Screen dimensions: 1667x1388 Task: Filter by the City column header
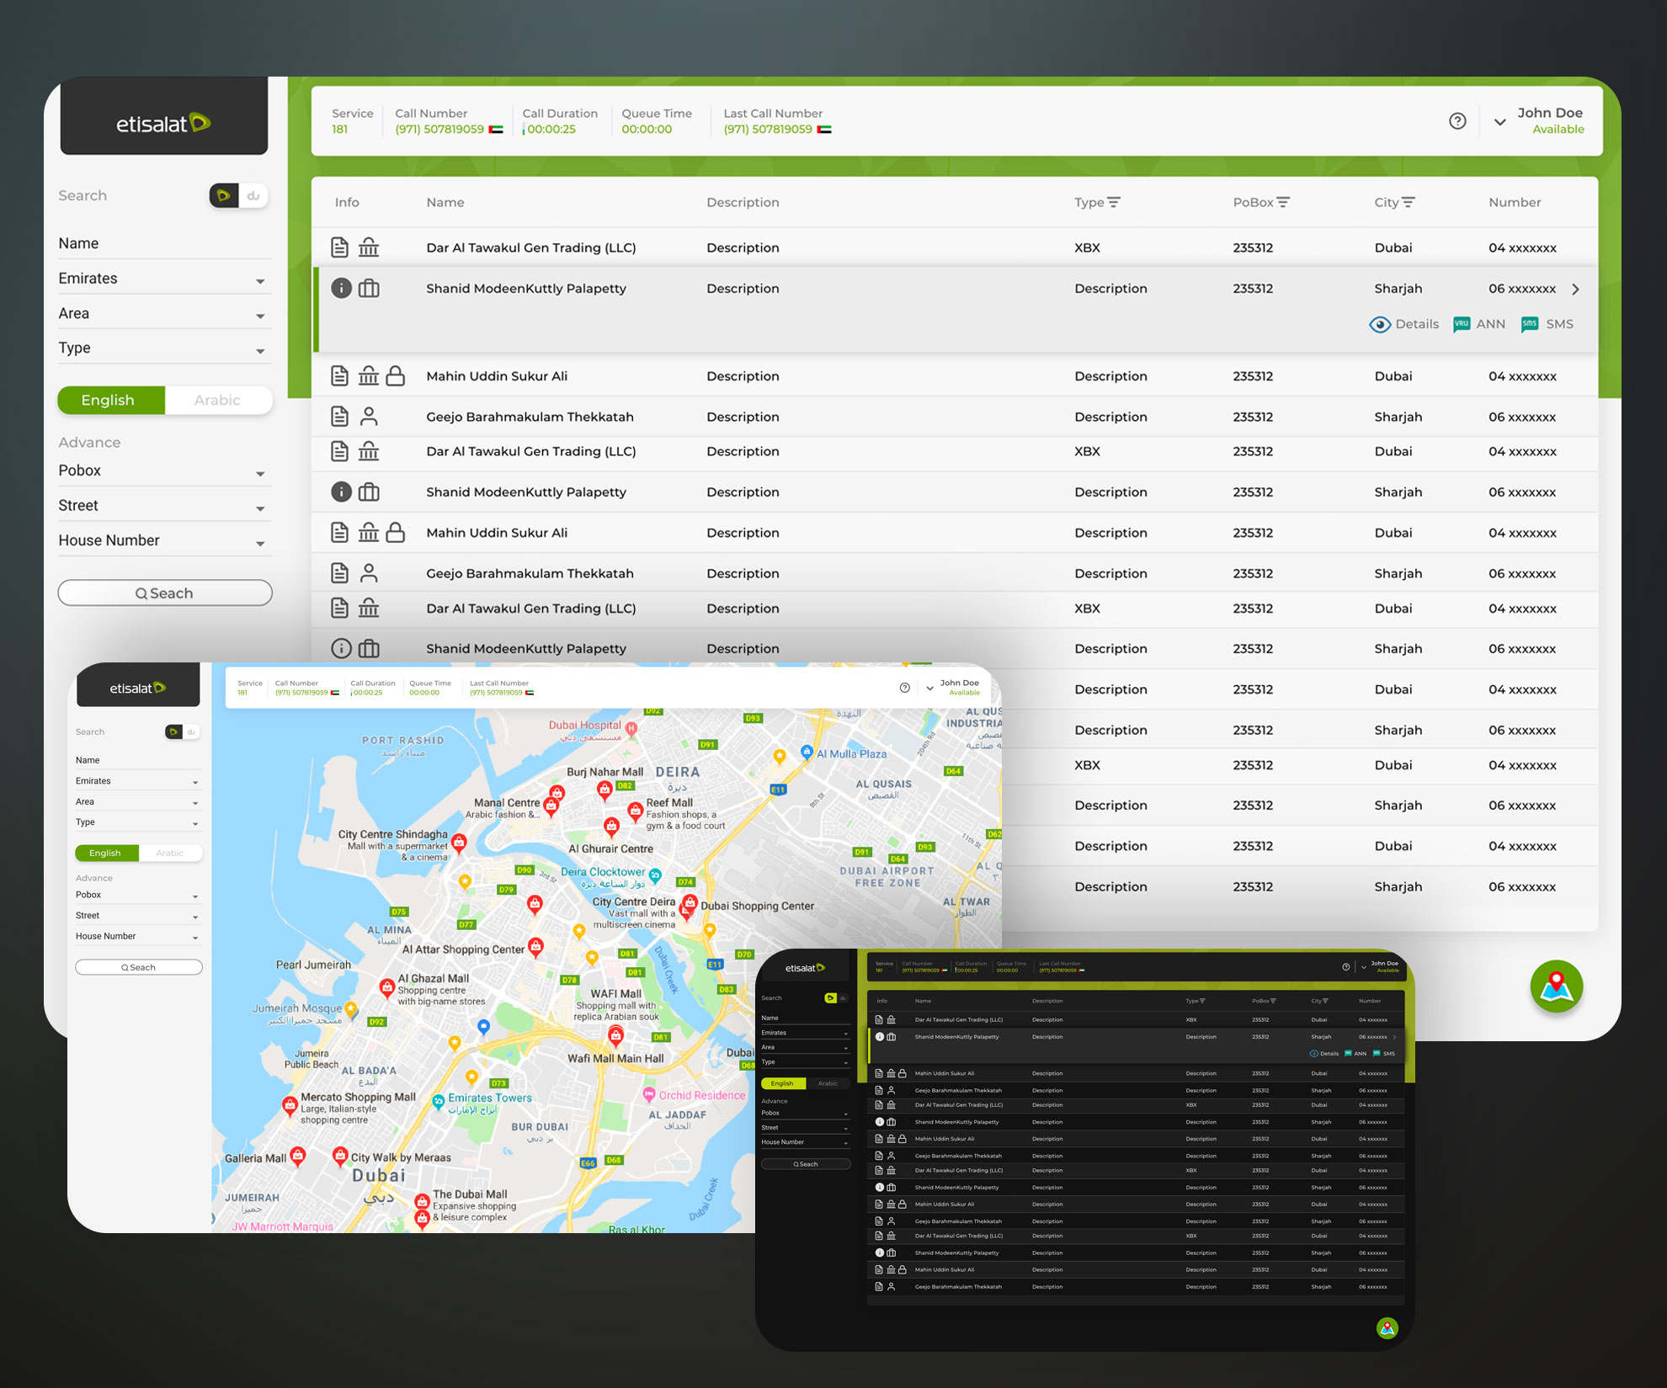click(x=1394, y=202)
